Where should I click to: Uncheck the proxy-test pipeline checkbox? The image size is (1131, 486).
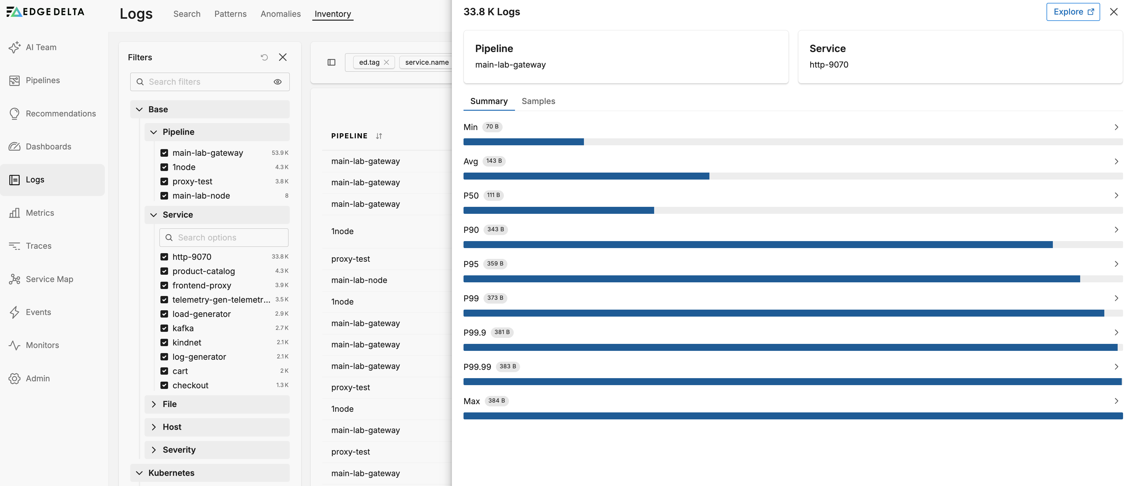click(x=164, y=181)
